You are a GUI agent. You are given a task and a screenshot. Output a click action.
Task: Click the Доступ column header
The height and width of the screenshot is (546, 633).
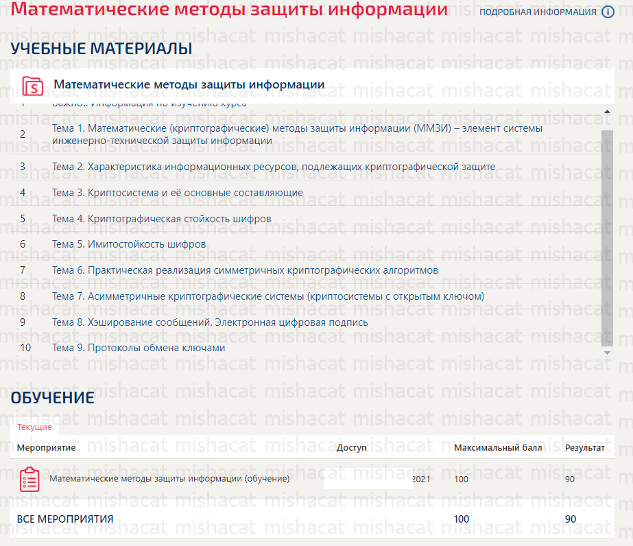352,447
